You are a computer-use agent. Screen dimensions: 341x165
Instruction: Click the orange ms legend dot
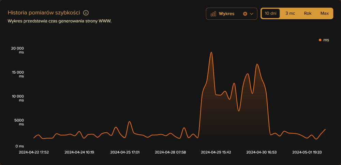pyautogui.click(x=320, y=40)
